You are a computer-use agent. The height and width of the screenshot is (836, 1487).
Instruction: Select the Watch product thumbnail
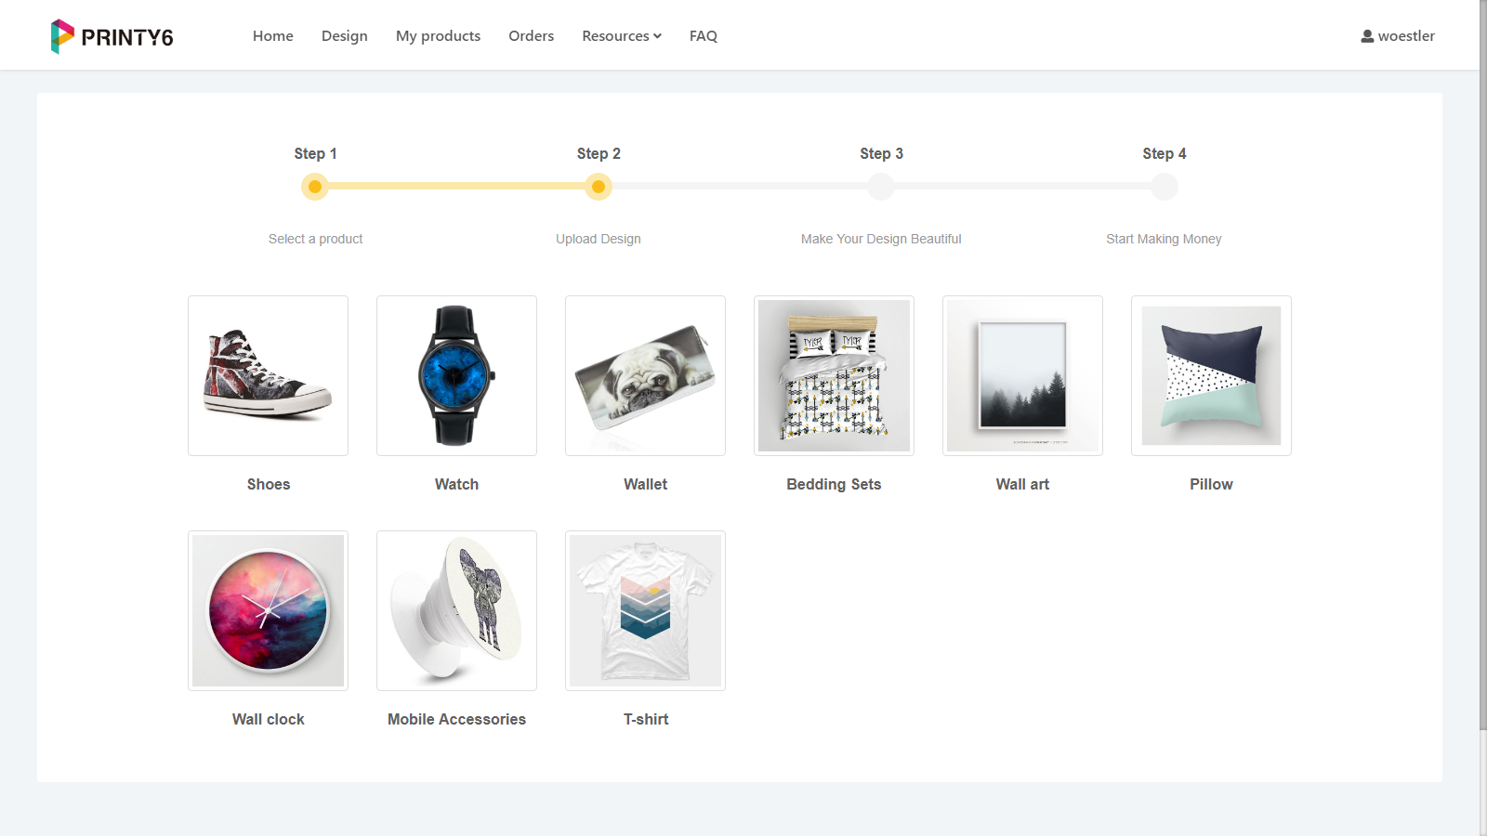455,375
